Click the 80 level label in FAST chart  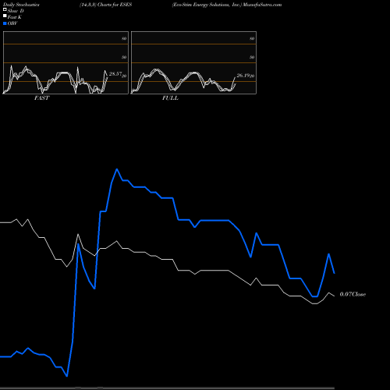[x=124, y=38]
